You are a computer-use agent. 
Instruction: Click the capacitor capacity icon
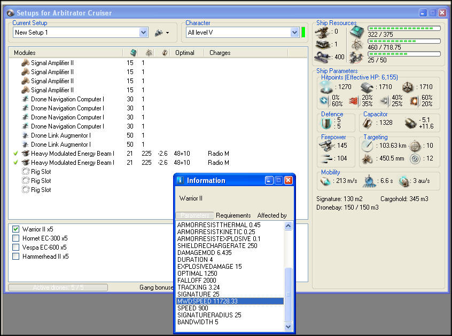367,123
